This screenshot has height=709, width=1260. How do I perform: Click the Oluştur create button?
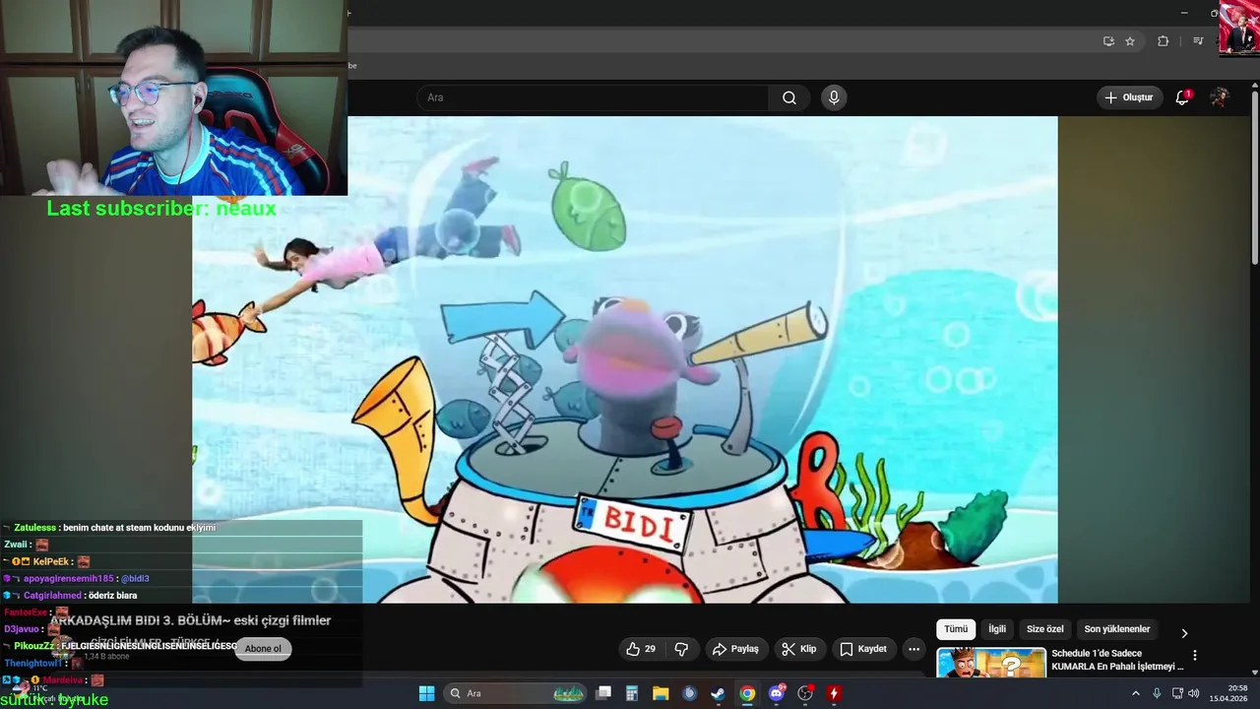click(1129, 97)
